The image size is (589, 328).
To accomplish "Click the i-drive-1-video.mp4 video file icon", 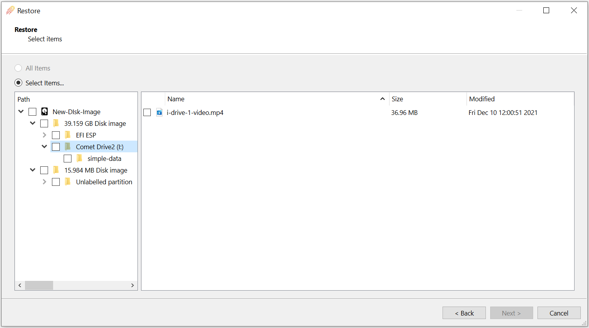I will pos(159,113).
